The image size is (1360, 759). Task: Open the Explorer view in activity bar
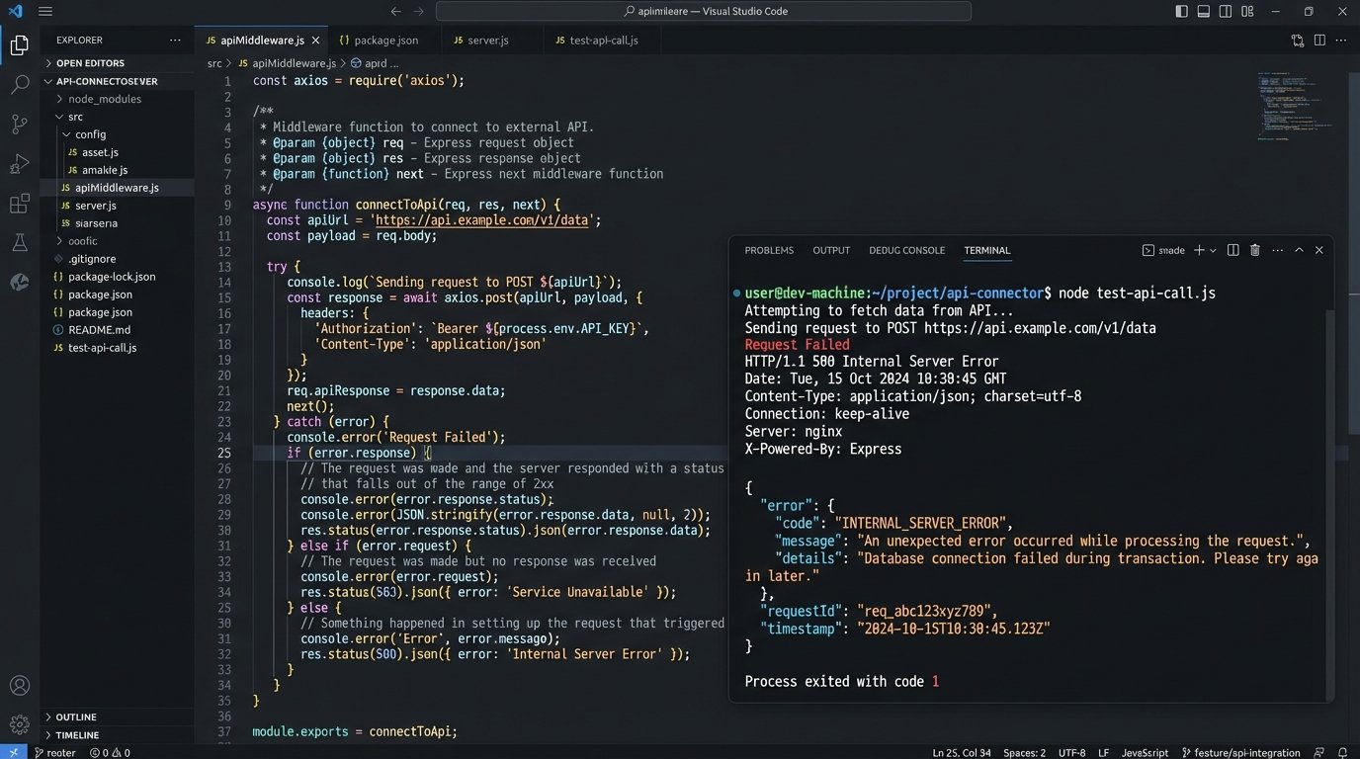pos(19,45)
